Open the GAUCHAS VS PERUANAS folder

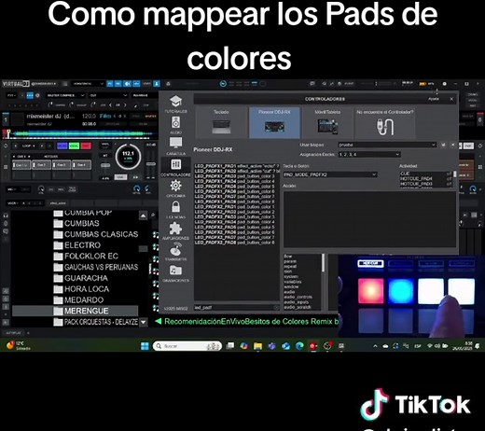click(96, 267)
